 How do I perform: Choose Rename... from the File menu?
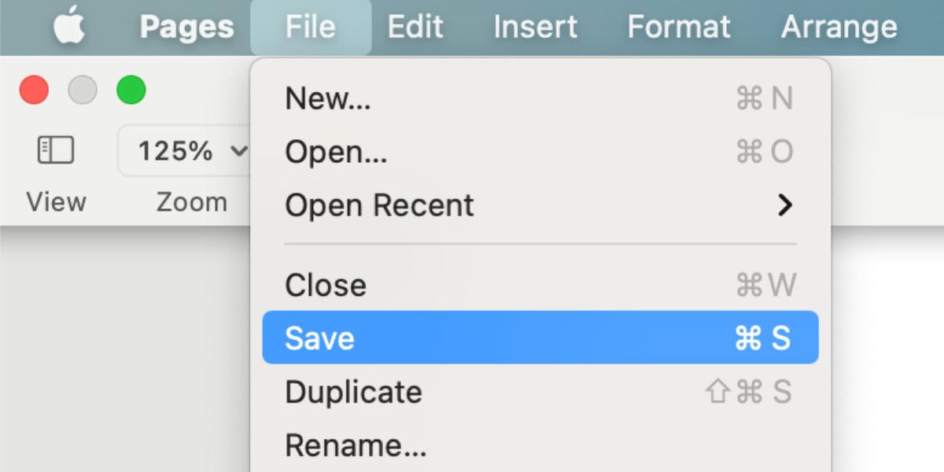540,444
